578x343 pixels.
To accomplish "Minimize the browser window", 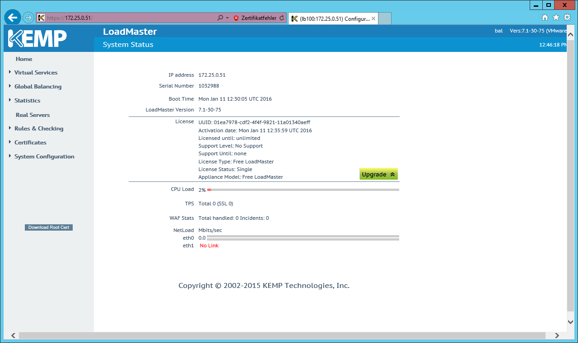I will [x=536, y=5].
